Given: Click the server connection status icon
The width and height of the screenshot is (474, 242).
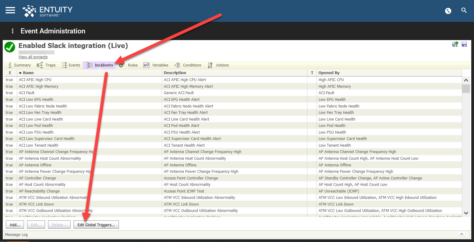Looking at the screenshot, I should click(x=448, y=11).
